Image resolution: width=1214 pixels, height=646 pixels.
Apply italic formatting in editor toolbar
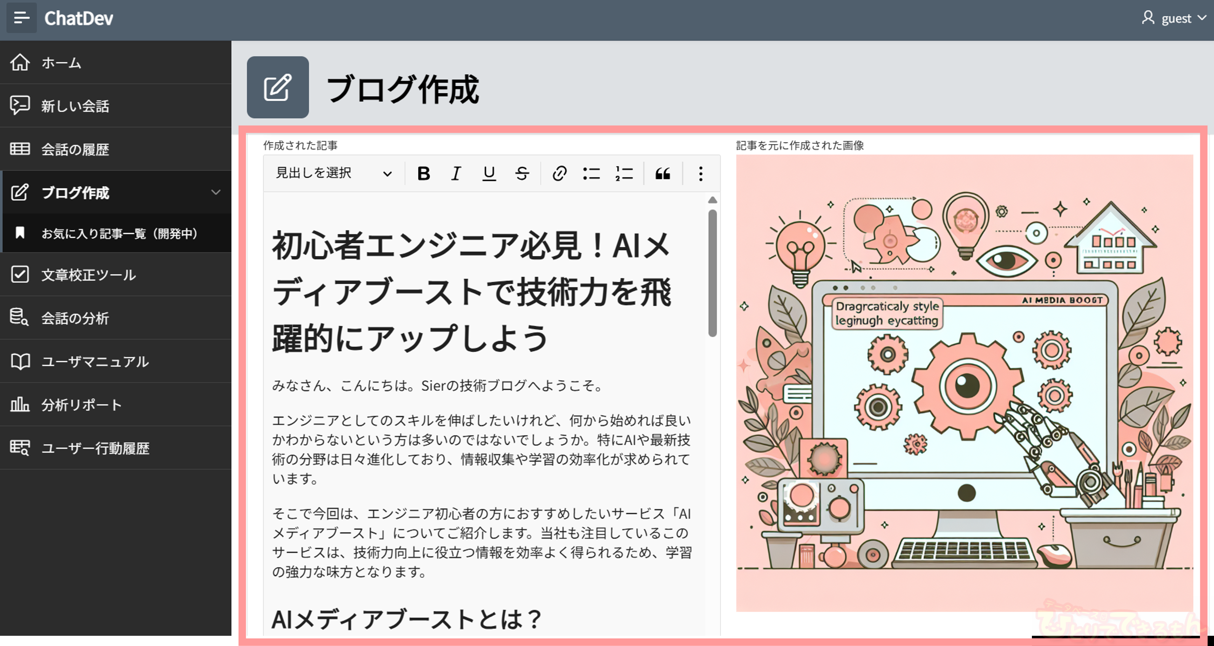[456, 174]
